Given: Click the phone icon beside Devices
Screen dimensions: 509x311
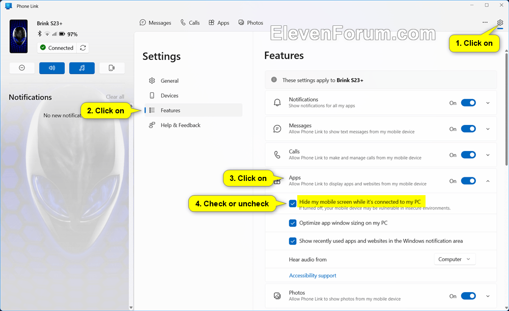Looking at the screenshot, I should (x=152, y=96).
